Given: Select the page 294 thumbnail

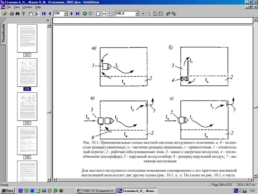Looking at the screenshot, I should pos(27,72).
